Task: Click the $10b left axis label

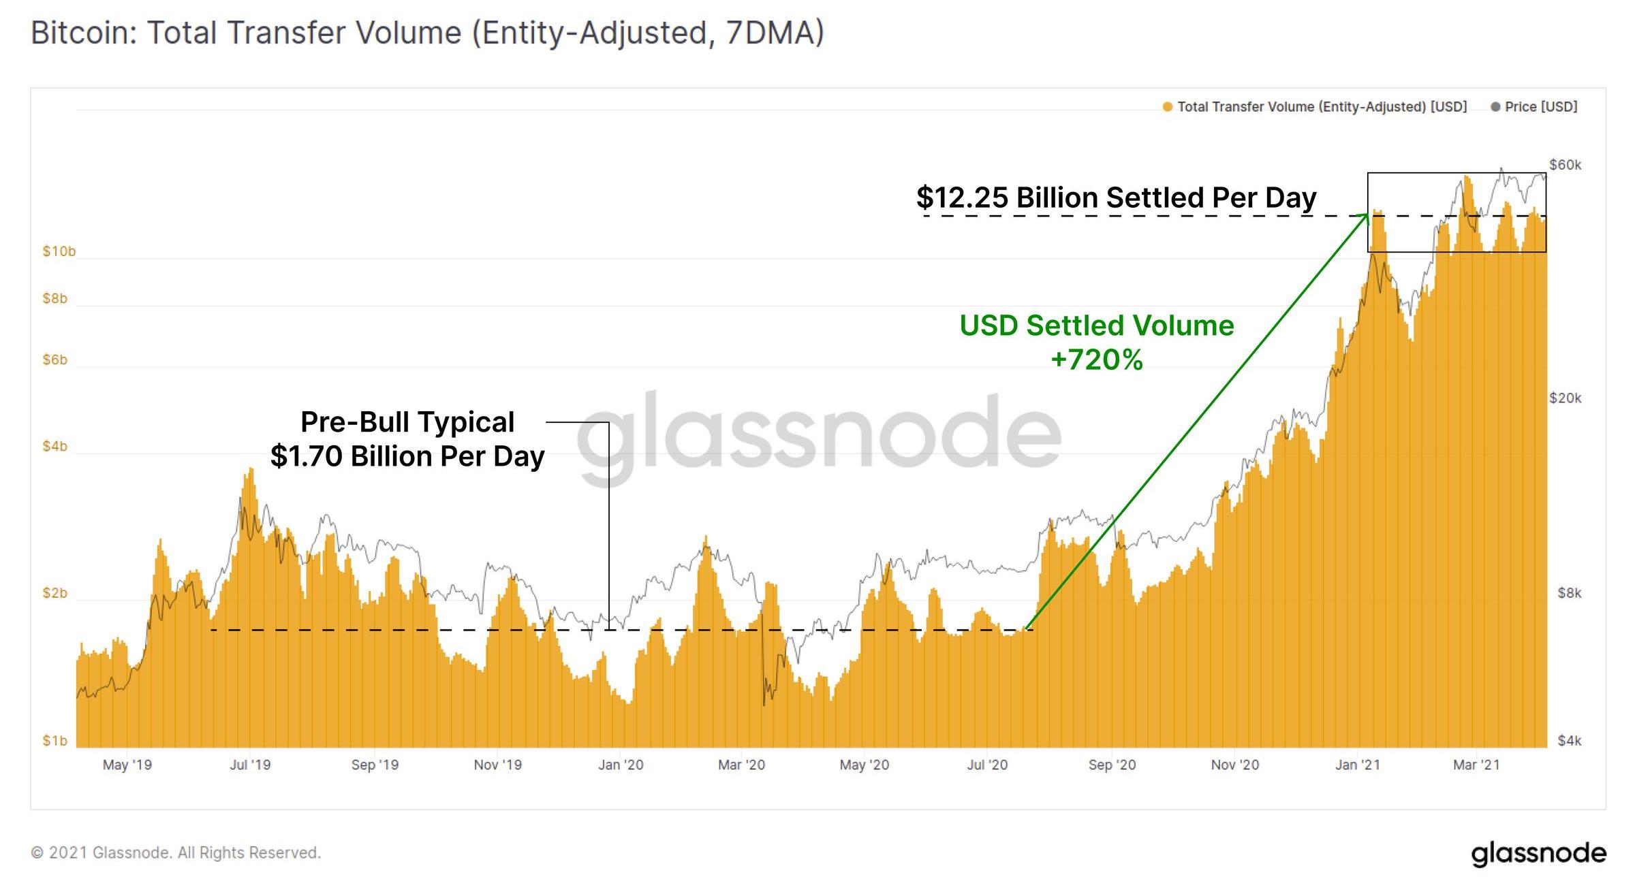Action: tap(59, 251)
